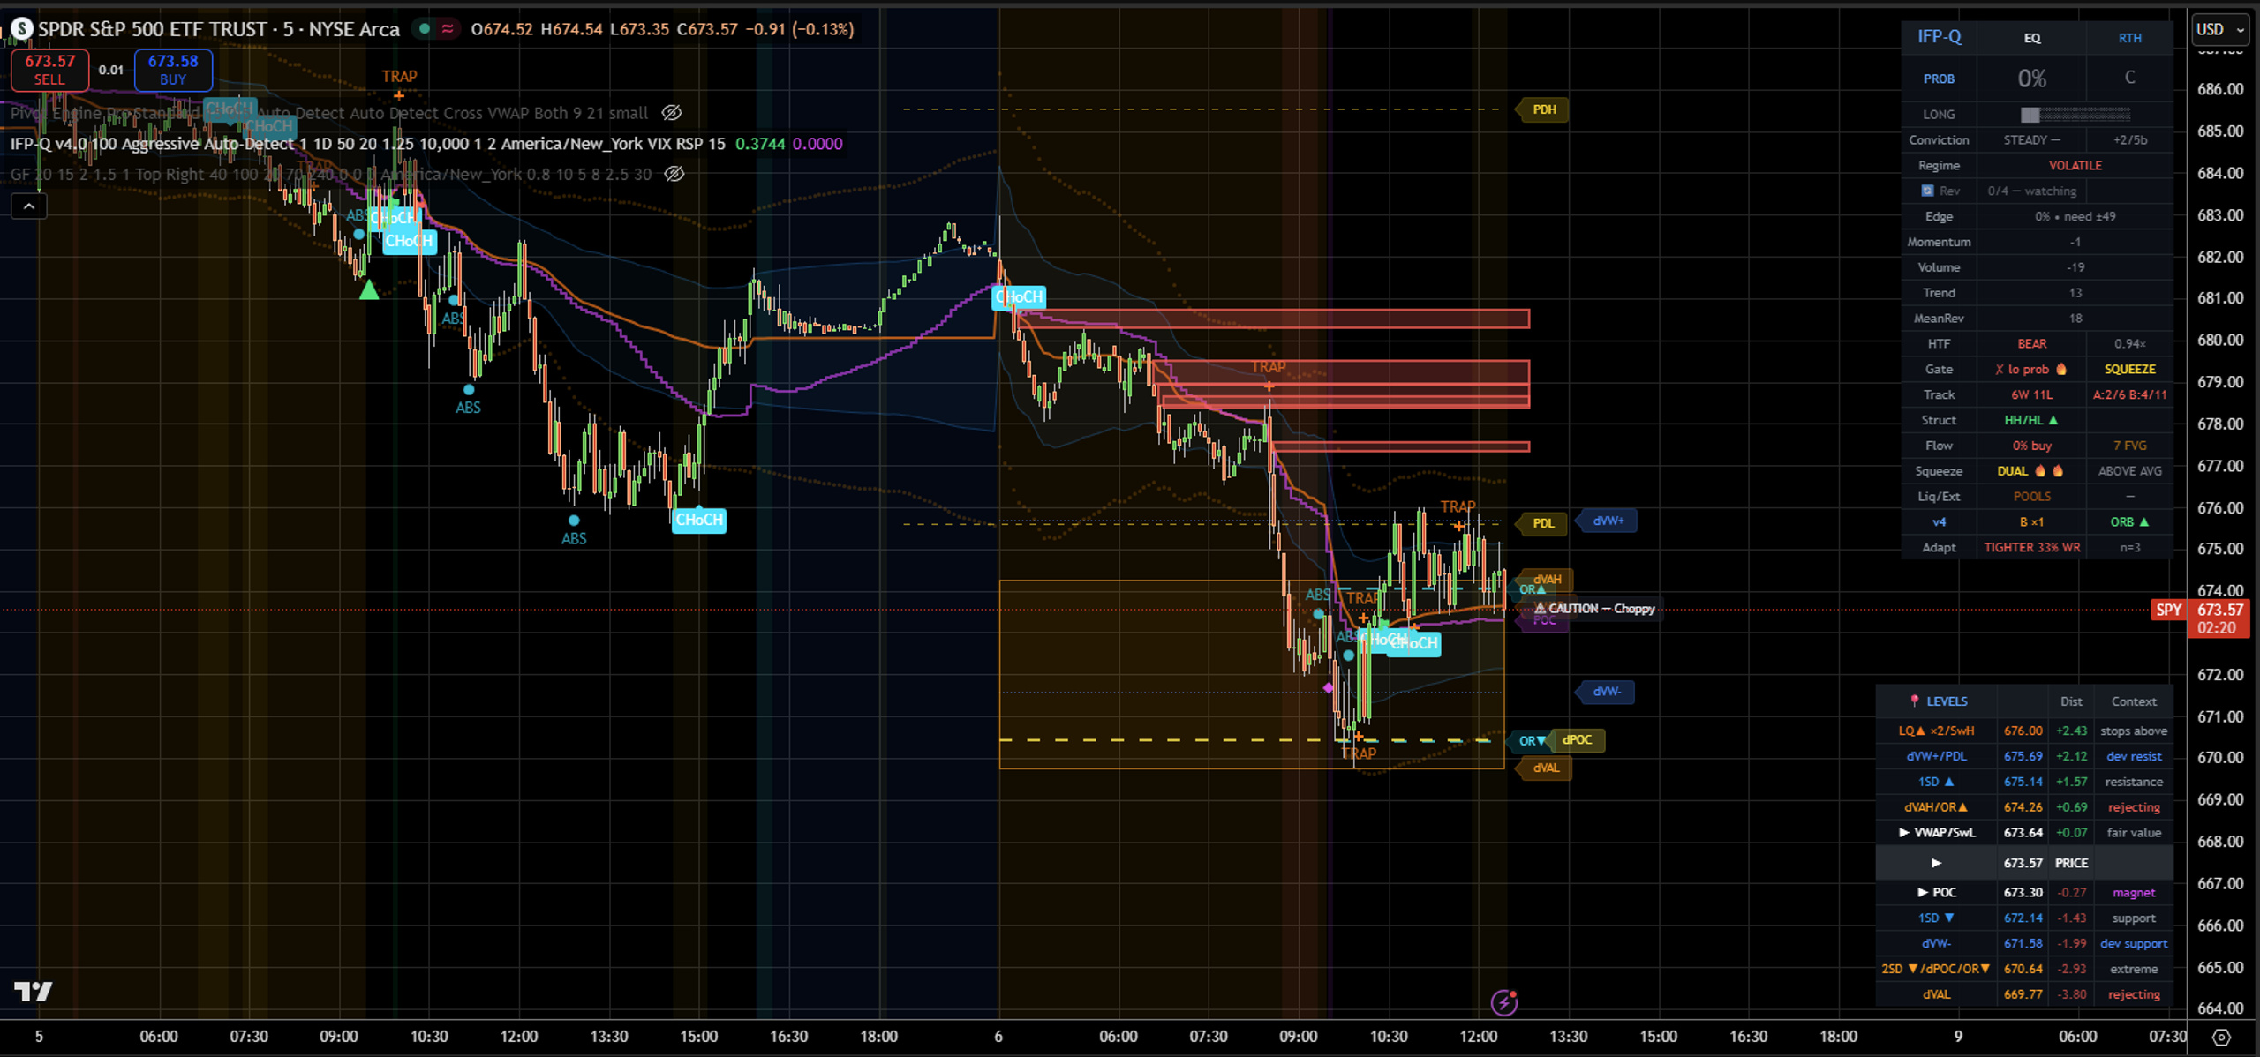Click the dVW+ chart label tag

point(1607,521)
